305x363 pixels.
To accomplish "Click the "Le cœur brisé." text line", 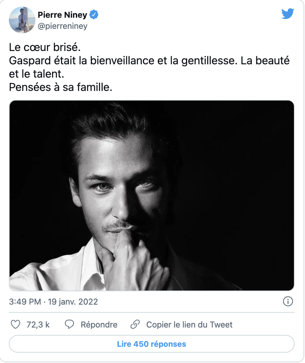I will click(x=44, y=48).
